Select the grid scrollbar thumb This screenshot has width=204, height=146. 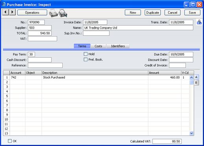191,82
